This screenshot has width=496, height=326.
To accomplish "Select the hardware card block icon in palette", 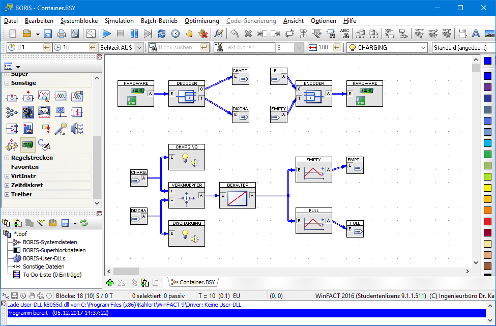I will [x=28, y=145].
